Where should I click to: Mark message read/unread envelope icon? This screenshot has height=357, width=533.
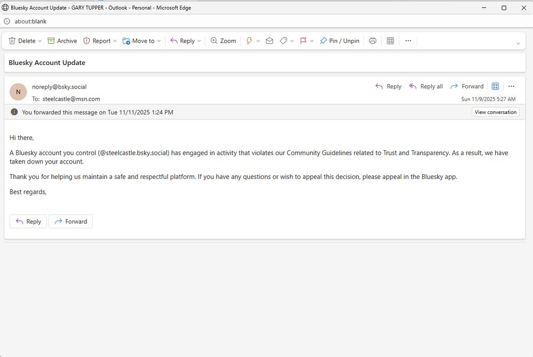[x=270, y=40]
